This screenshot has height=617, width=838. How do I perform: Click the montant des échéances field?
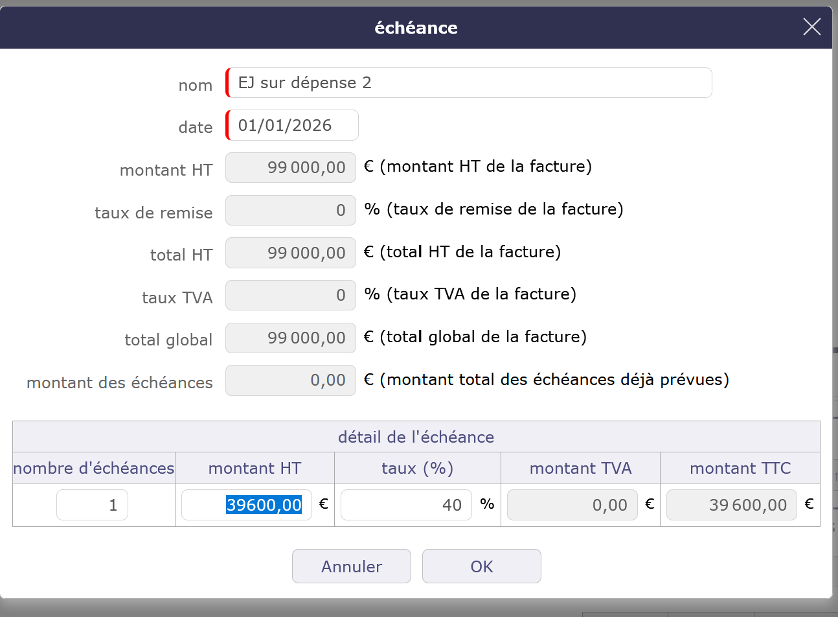(x=291, y=380)
